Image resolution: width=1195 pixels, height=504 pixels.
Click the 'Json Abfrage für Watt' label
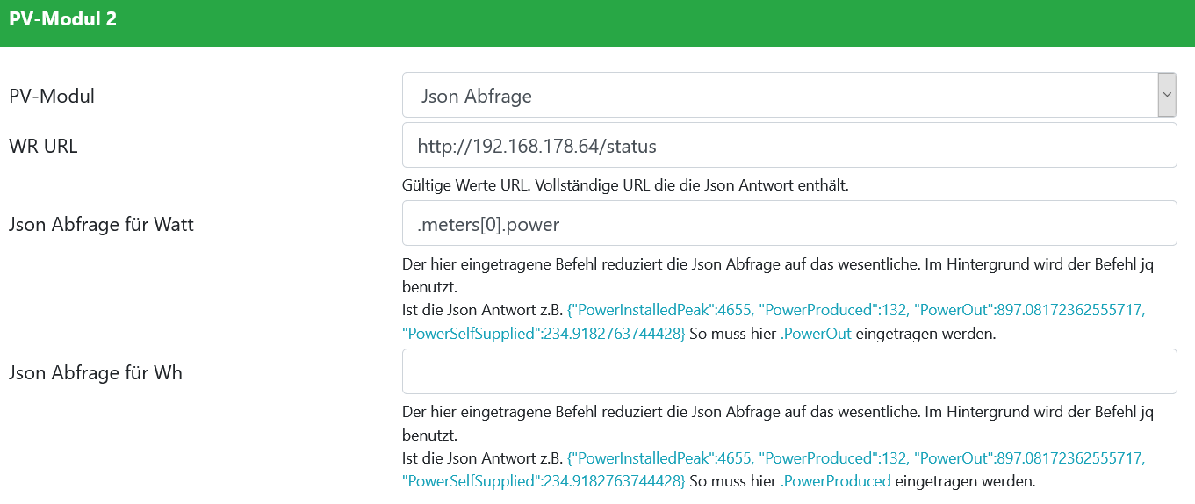(101, 224)
